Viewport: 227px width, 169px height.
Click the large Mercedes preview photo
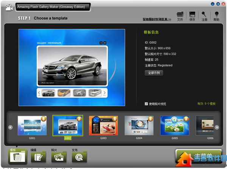point(72,66)
